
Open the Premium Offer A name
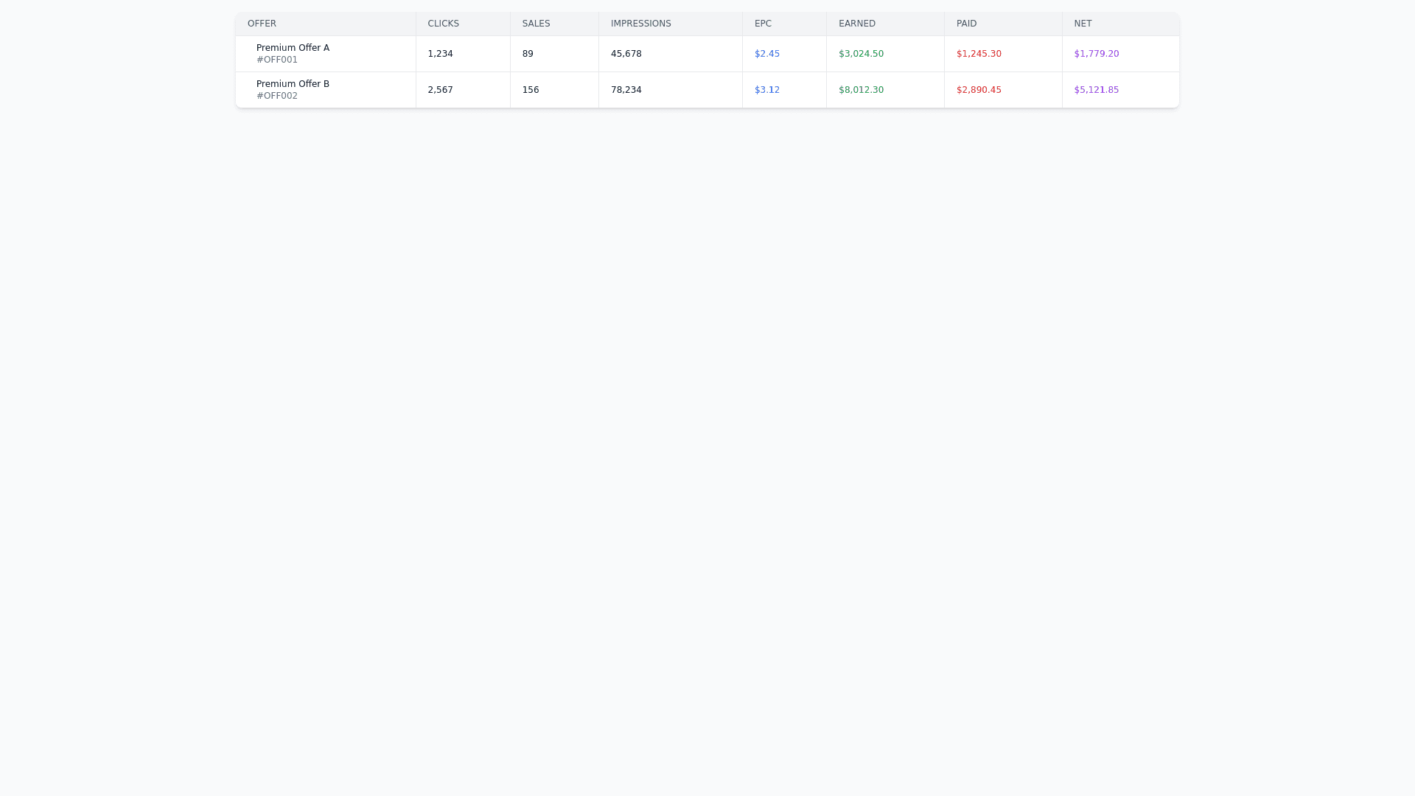(x=293, y=48)
